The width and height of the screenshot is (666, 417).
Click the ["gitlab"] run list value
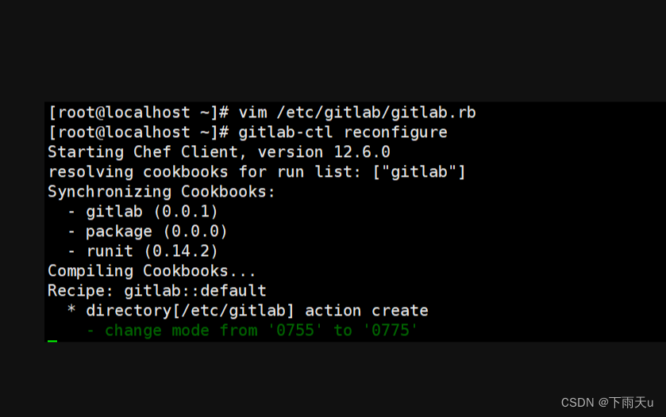pos(419,172)
